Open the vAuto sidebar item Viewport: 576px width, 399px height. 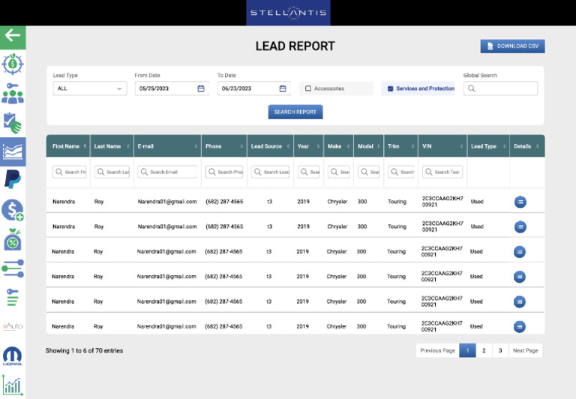coord(13,326)
